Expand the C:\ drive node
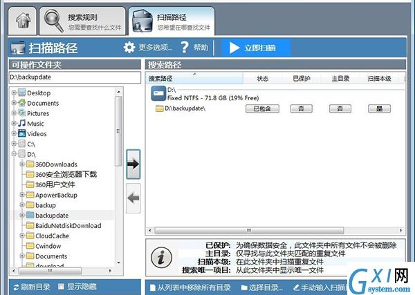 click(x=14, y=144)
